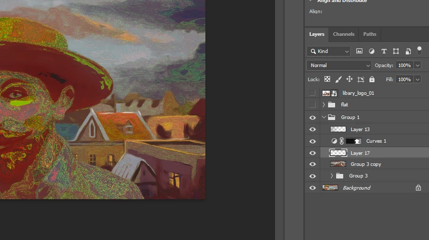Lock transparent pixels icon

point(327,79)
